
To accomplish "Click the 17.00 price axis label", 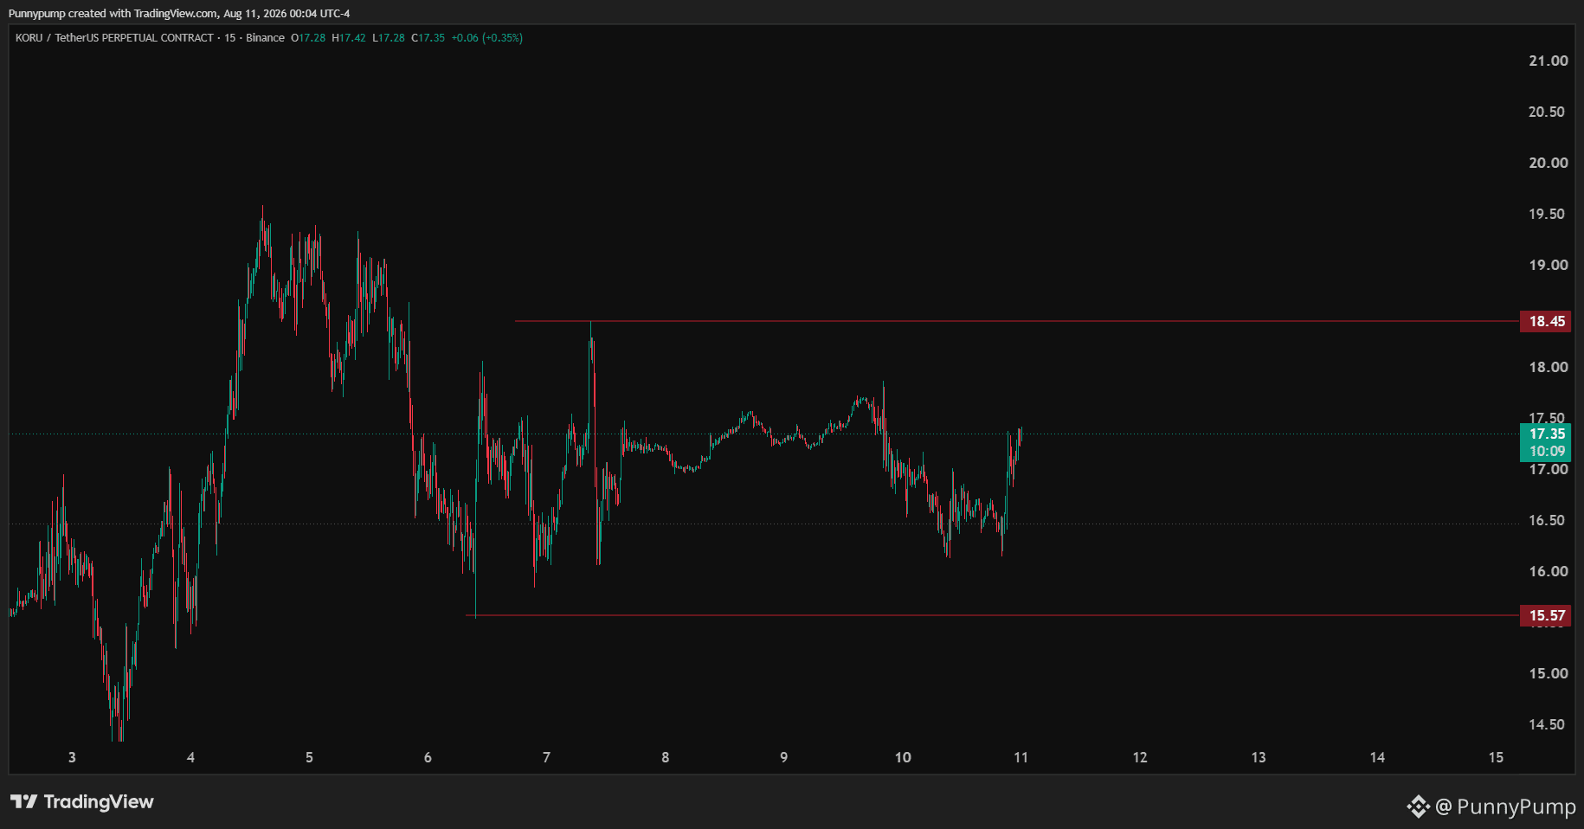I will (1548, 469).
